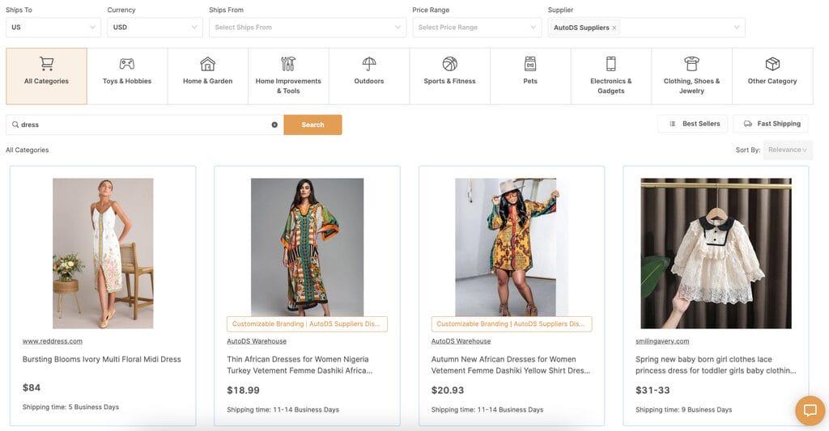The image size is (829, 431).
Task: Expand the Sort By Relevance dropdown
Action: click(787, 150)
